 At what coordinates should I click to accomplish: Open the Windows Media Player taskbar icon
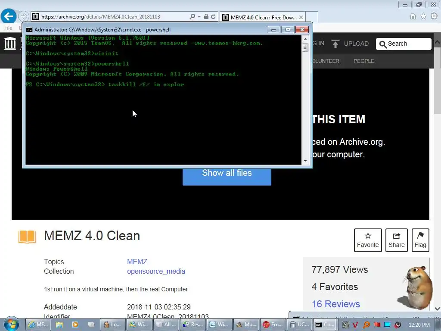(75, 325)
